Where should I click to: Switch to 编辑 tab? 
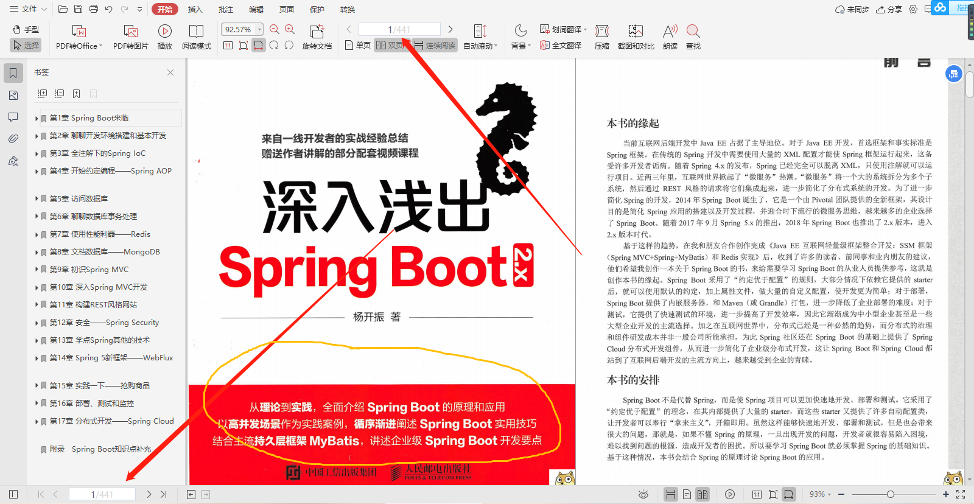[256, 9]
